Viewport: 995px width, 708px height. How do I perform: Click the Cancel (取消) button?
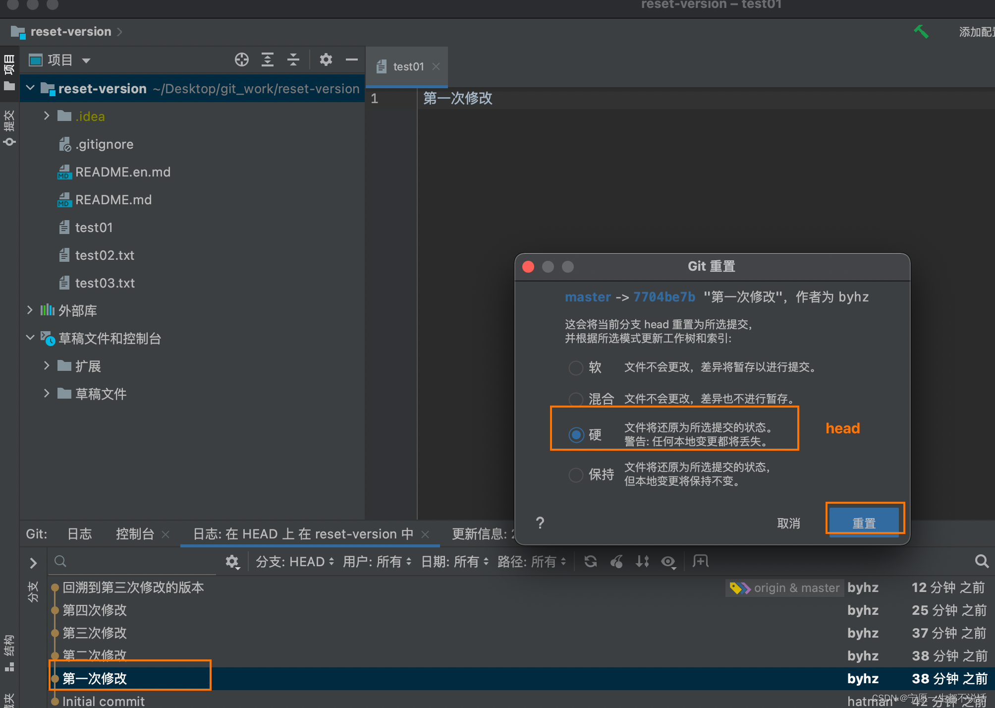(x=788, y=523)
